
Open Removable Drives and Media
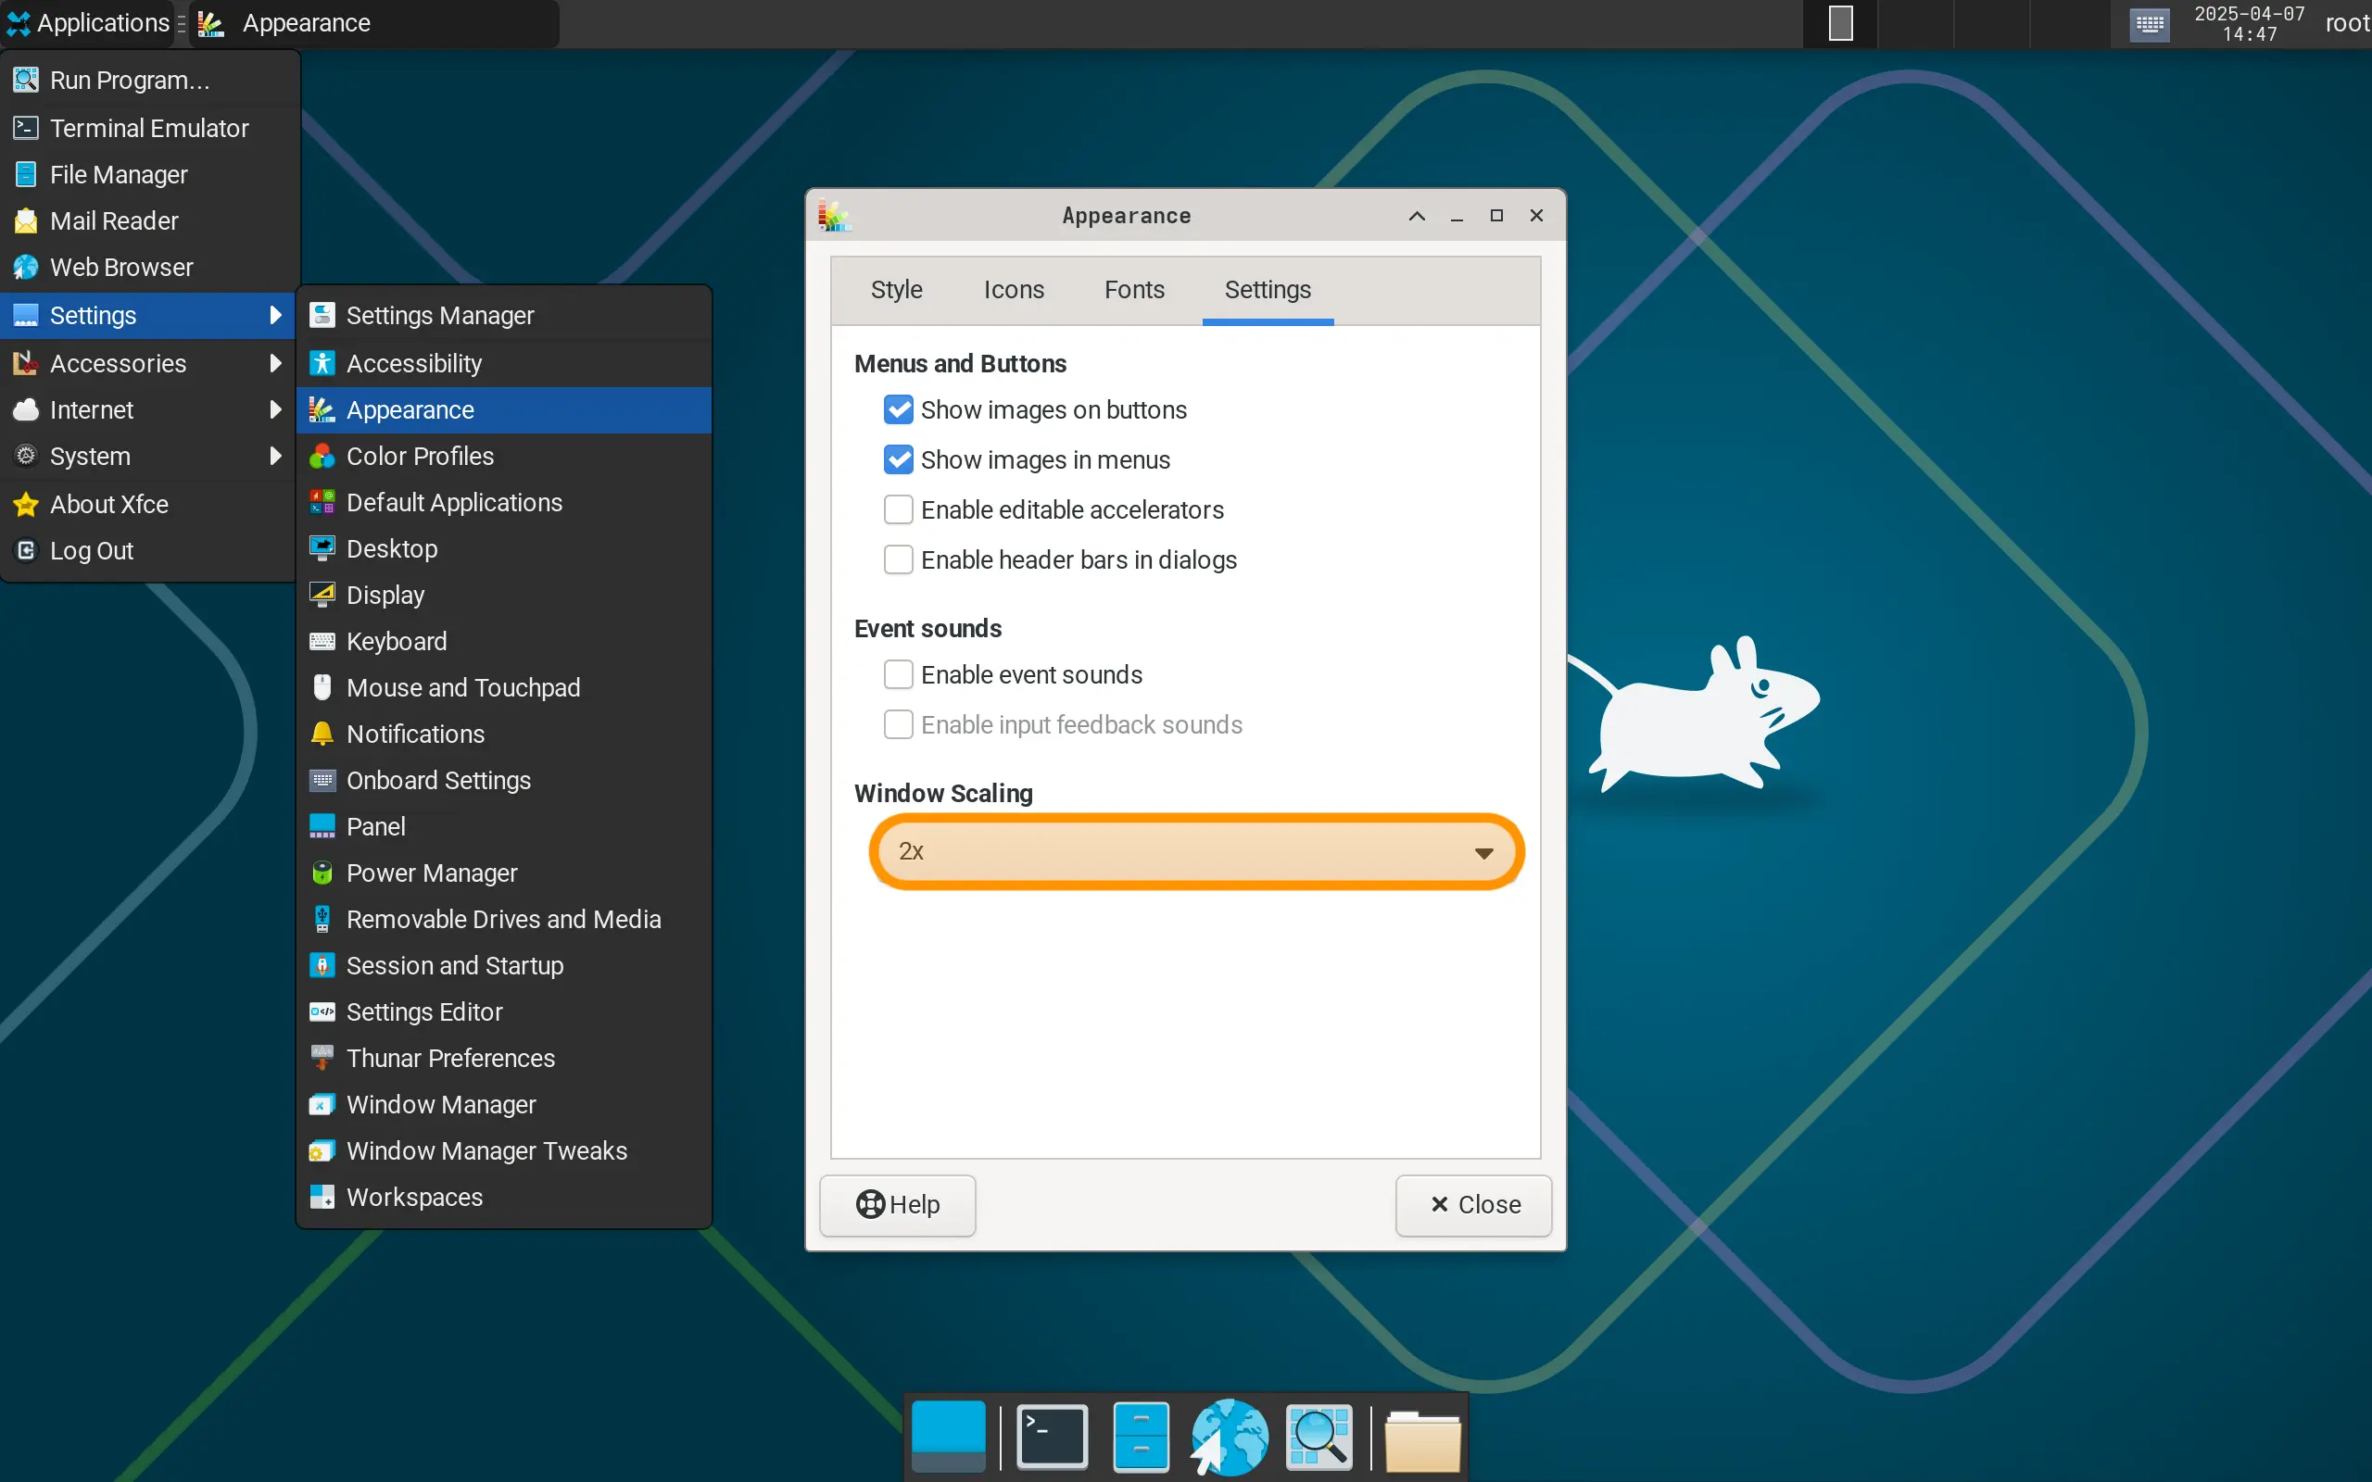click(x=504, y=920)
